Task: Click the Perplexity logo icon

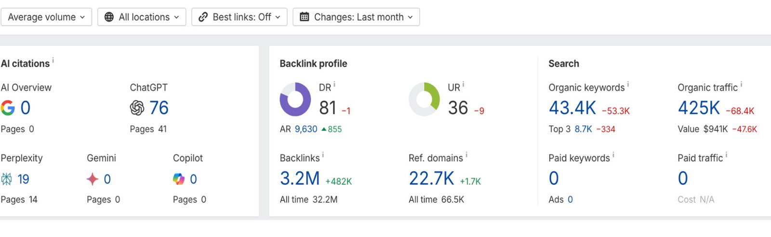Action: (x=7, y=179)
